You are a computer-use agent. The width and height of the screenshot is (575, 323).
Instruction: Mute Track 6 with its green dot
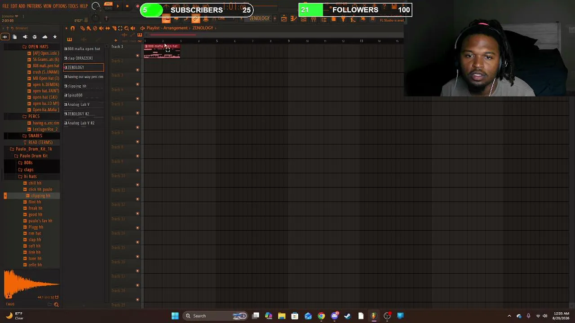click(137, 127)
